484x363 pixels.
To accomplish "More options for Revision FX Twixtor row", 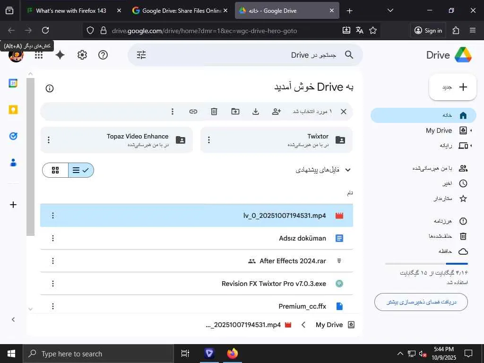I will (53, 284).
